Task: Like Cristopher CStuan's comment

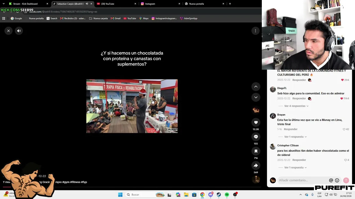Action: (346, 160)
